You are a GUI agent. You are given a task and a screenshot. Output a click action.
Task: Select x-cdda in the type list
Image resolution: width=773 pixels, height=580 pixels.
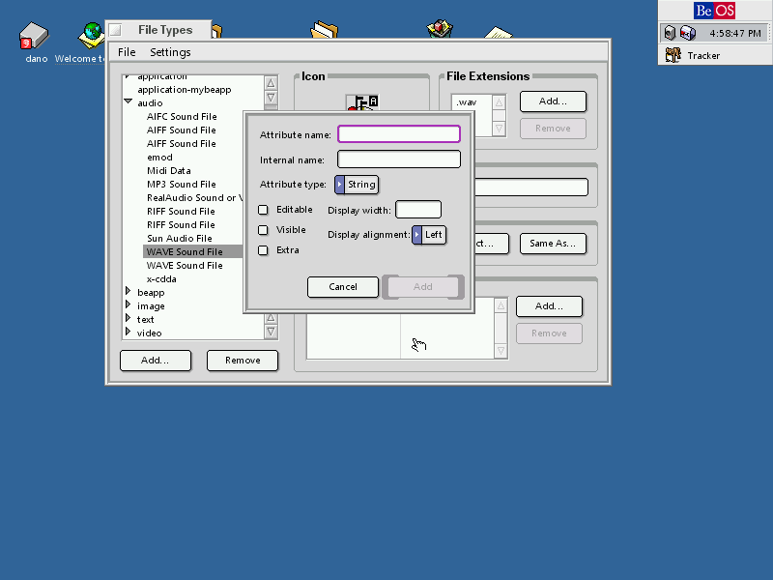pos(161,279)
